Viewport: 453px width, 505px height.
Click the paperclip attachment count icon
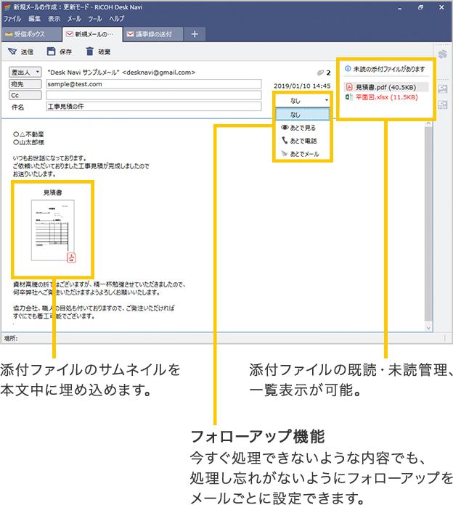point(319,73)
